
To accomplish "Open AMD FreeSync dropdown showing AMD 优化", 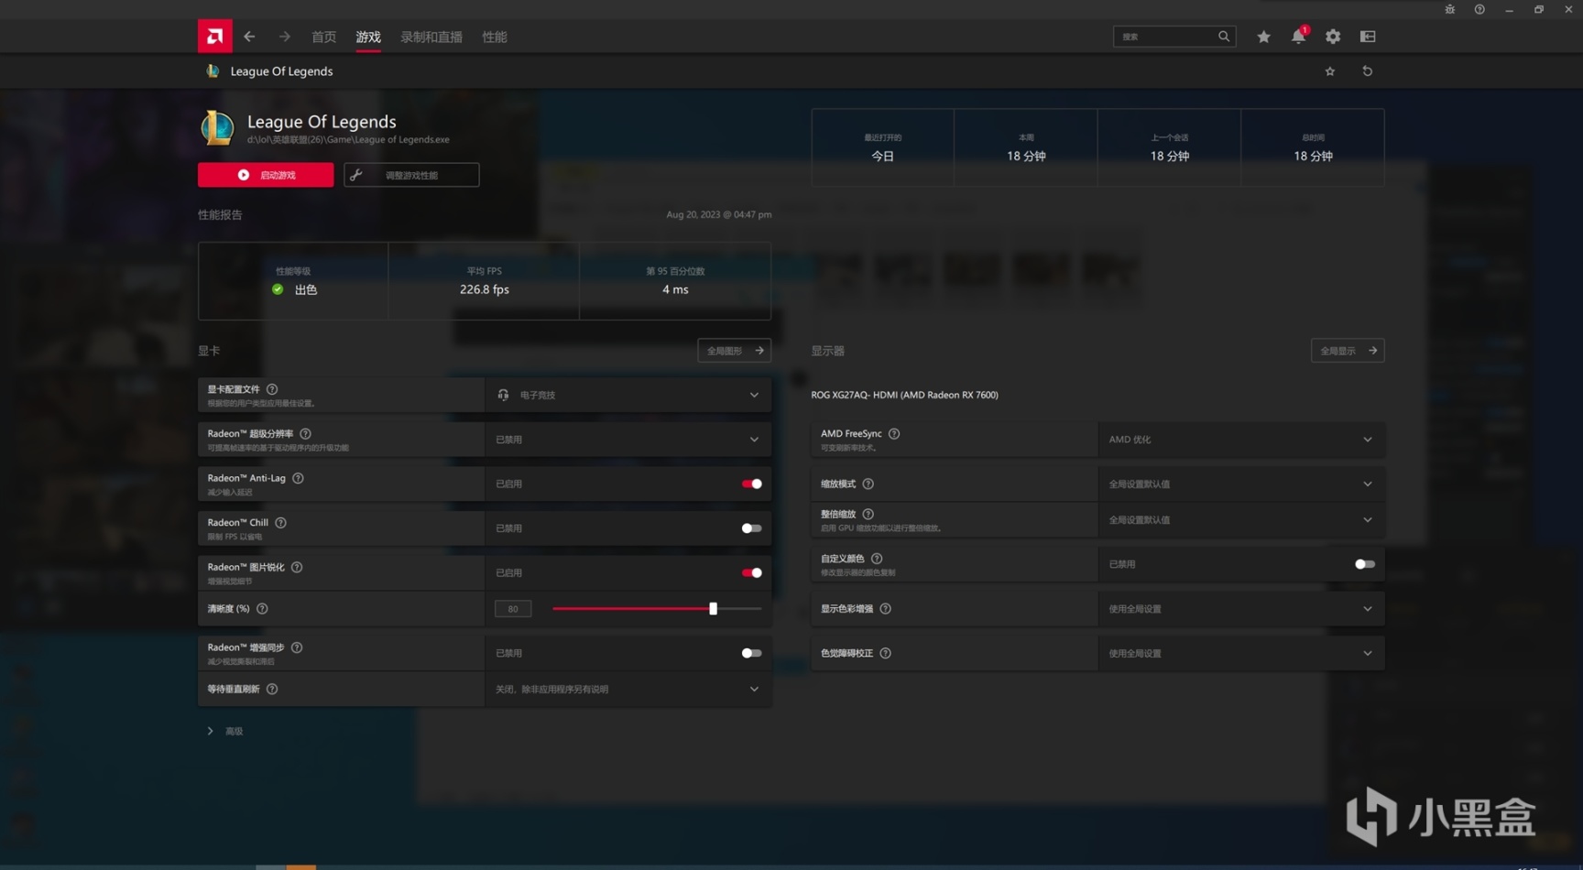I will tap(1241, 440).
